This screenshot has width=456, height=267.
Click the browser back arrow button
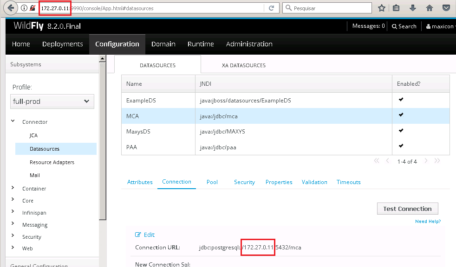click(x=11, y=8)
